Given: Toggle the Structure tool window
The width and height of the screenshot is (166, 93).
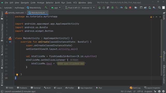Looking at the screenshot, I should click(2, 50).
